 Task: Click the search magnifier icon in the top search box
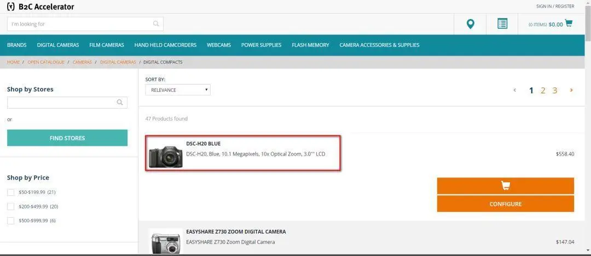tap(156, 23)
